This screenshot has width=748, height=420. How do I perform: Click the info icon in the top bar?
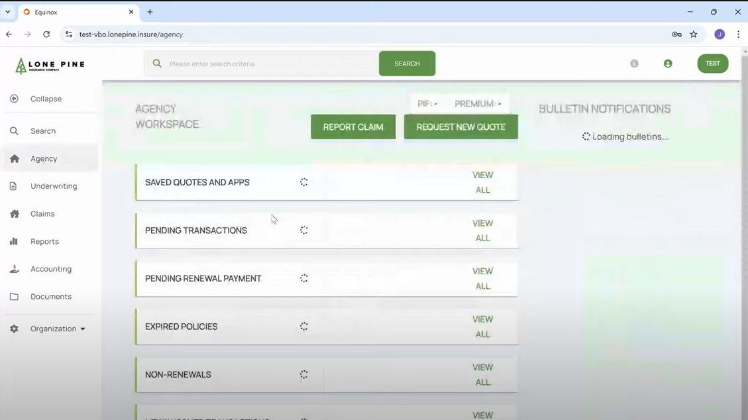(634, 64)
